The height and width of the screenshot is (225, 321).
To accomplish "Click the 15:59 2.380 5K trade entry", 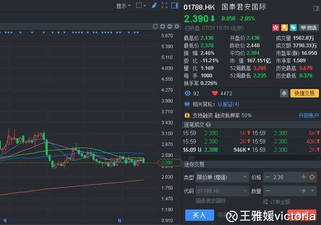I will tap(286, 133).
